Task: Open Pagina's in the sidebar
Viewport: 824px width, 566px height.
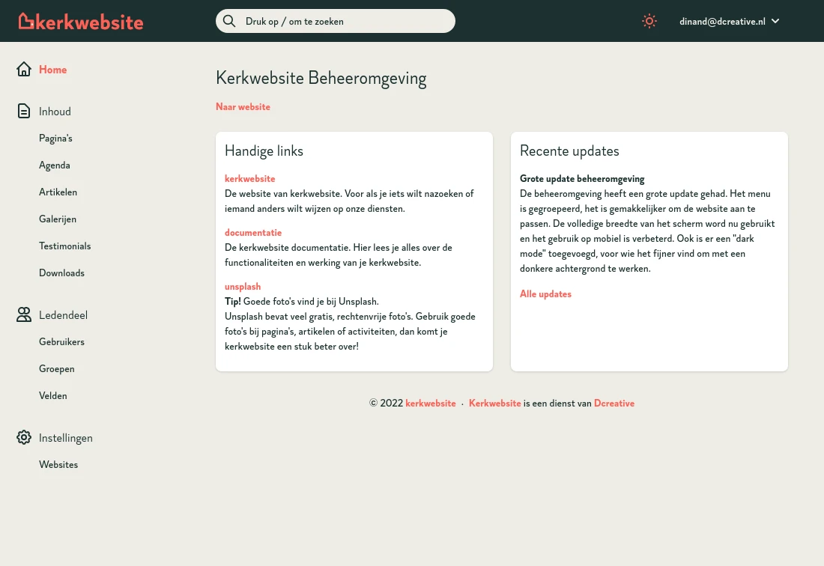Action: tap(55, 139)
